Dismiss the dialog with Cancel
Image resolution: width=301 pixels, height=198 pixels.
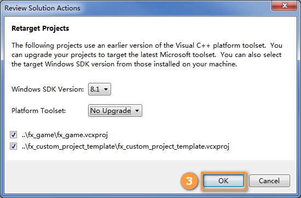[269, 180]
